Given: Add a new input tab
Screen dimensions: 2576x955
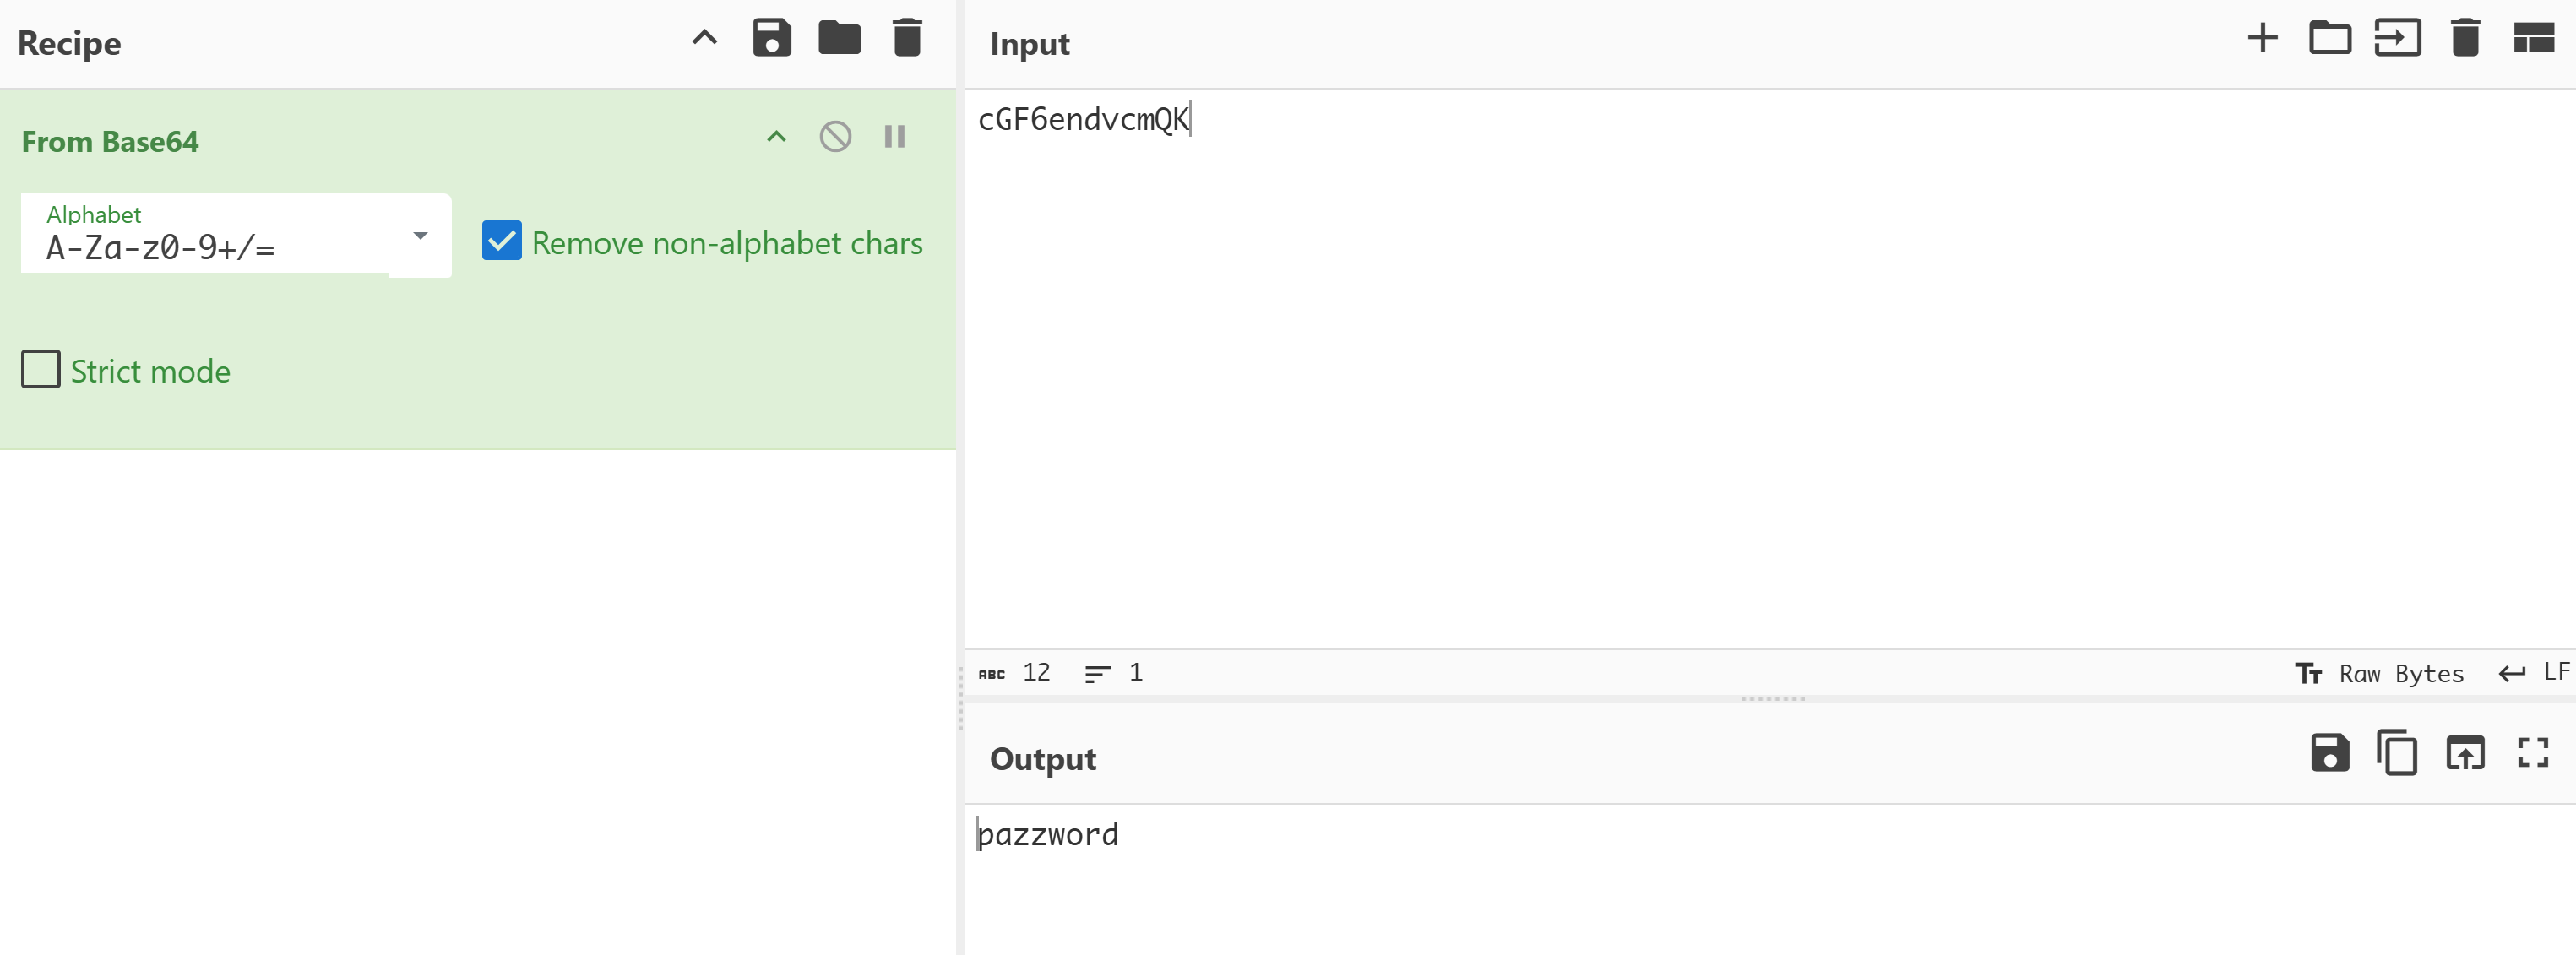Looking at the screenshot, I should tap(2262, 38).
